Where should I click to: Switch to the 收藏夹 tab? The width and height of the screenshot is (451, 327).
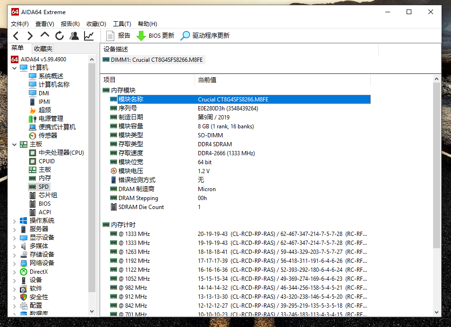point(43,49)
